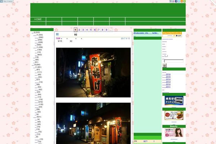Click the analytics badge in the top-left corner
The height and width of the screenshot is (144, 216).
click(6, 1)
